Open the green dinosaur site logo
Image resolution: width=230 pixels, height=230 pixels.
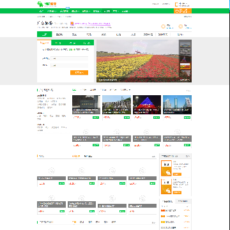[47, 4]
